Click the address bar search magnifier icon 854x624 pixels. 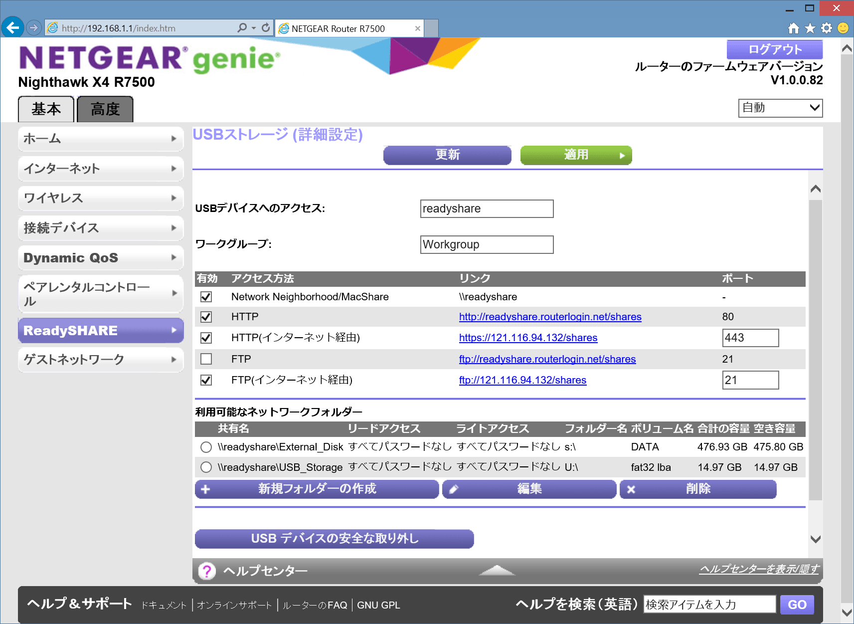click(x=242, y=28)
